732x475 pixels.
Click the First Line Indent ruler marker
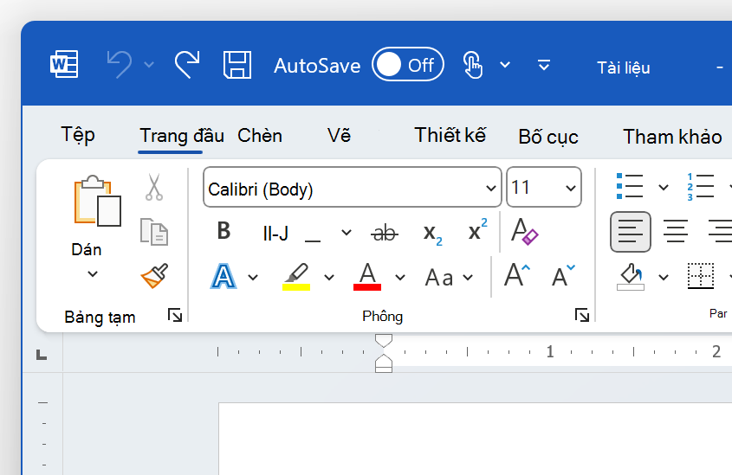coord(384,341)
